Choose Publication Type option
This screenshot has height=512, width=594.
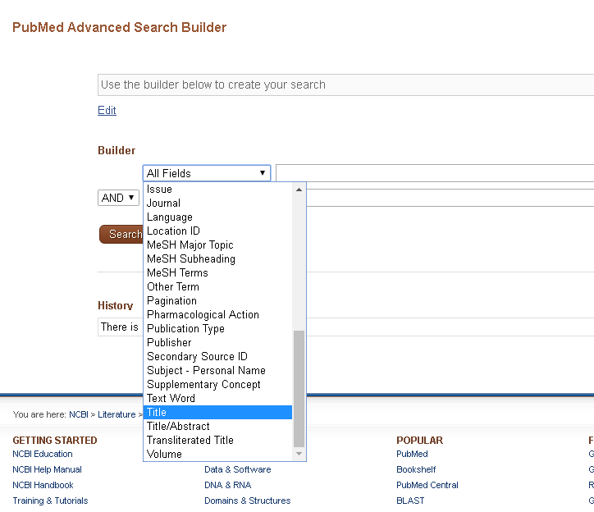point(217,328)
